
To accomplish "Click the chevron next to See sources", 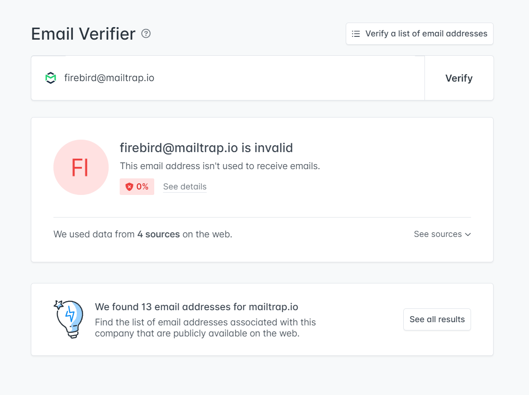I will click(468, 234).
